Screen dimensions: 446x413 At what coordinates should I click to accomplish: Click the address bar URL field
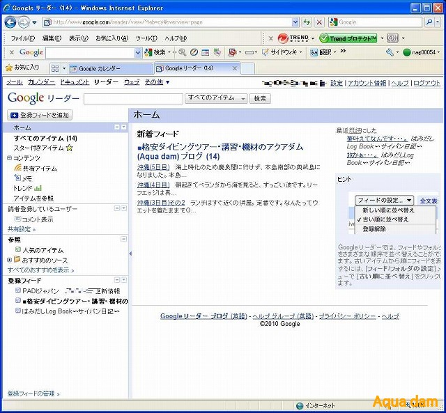[168, 22]
